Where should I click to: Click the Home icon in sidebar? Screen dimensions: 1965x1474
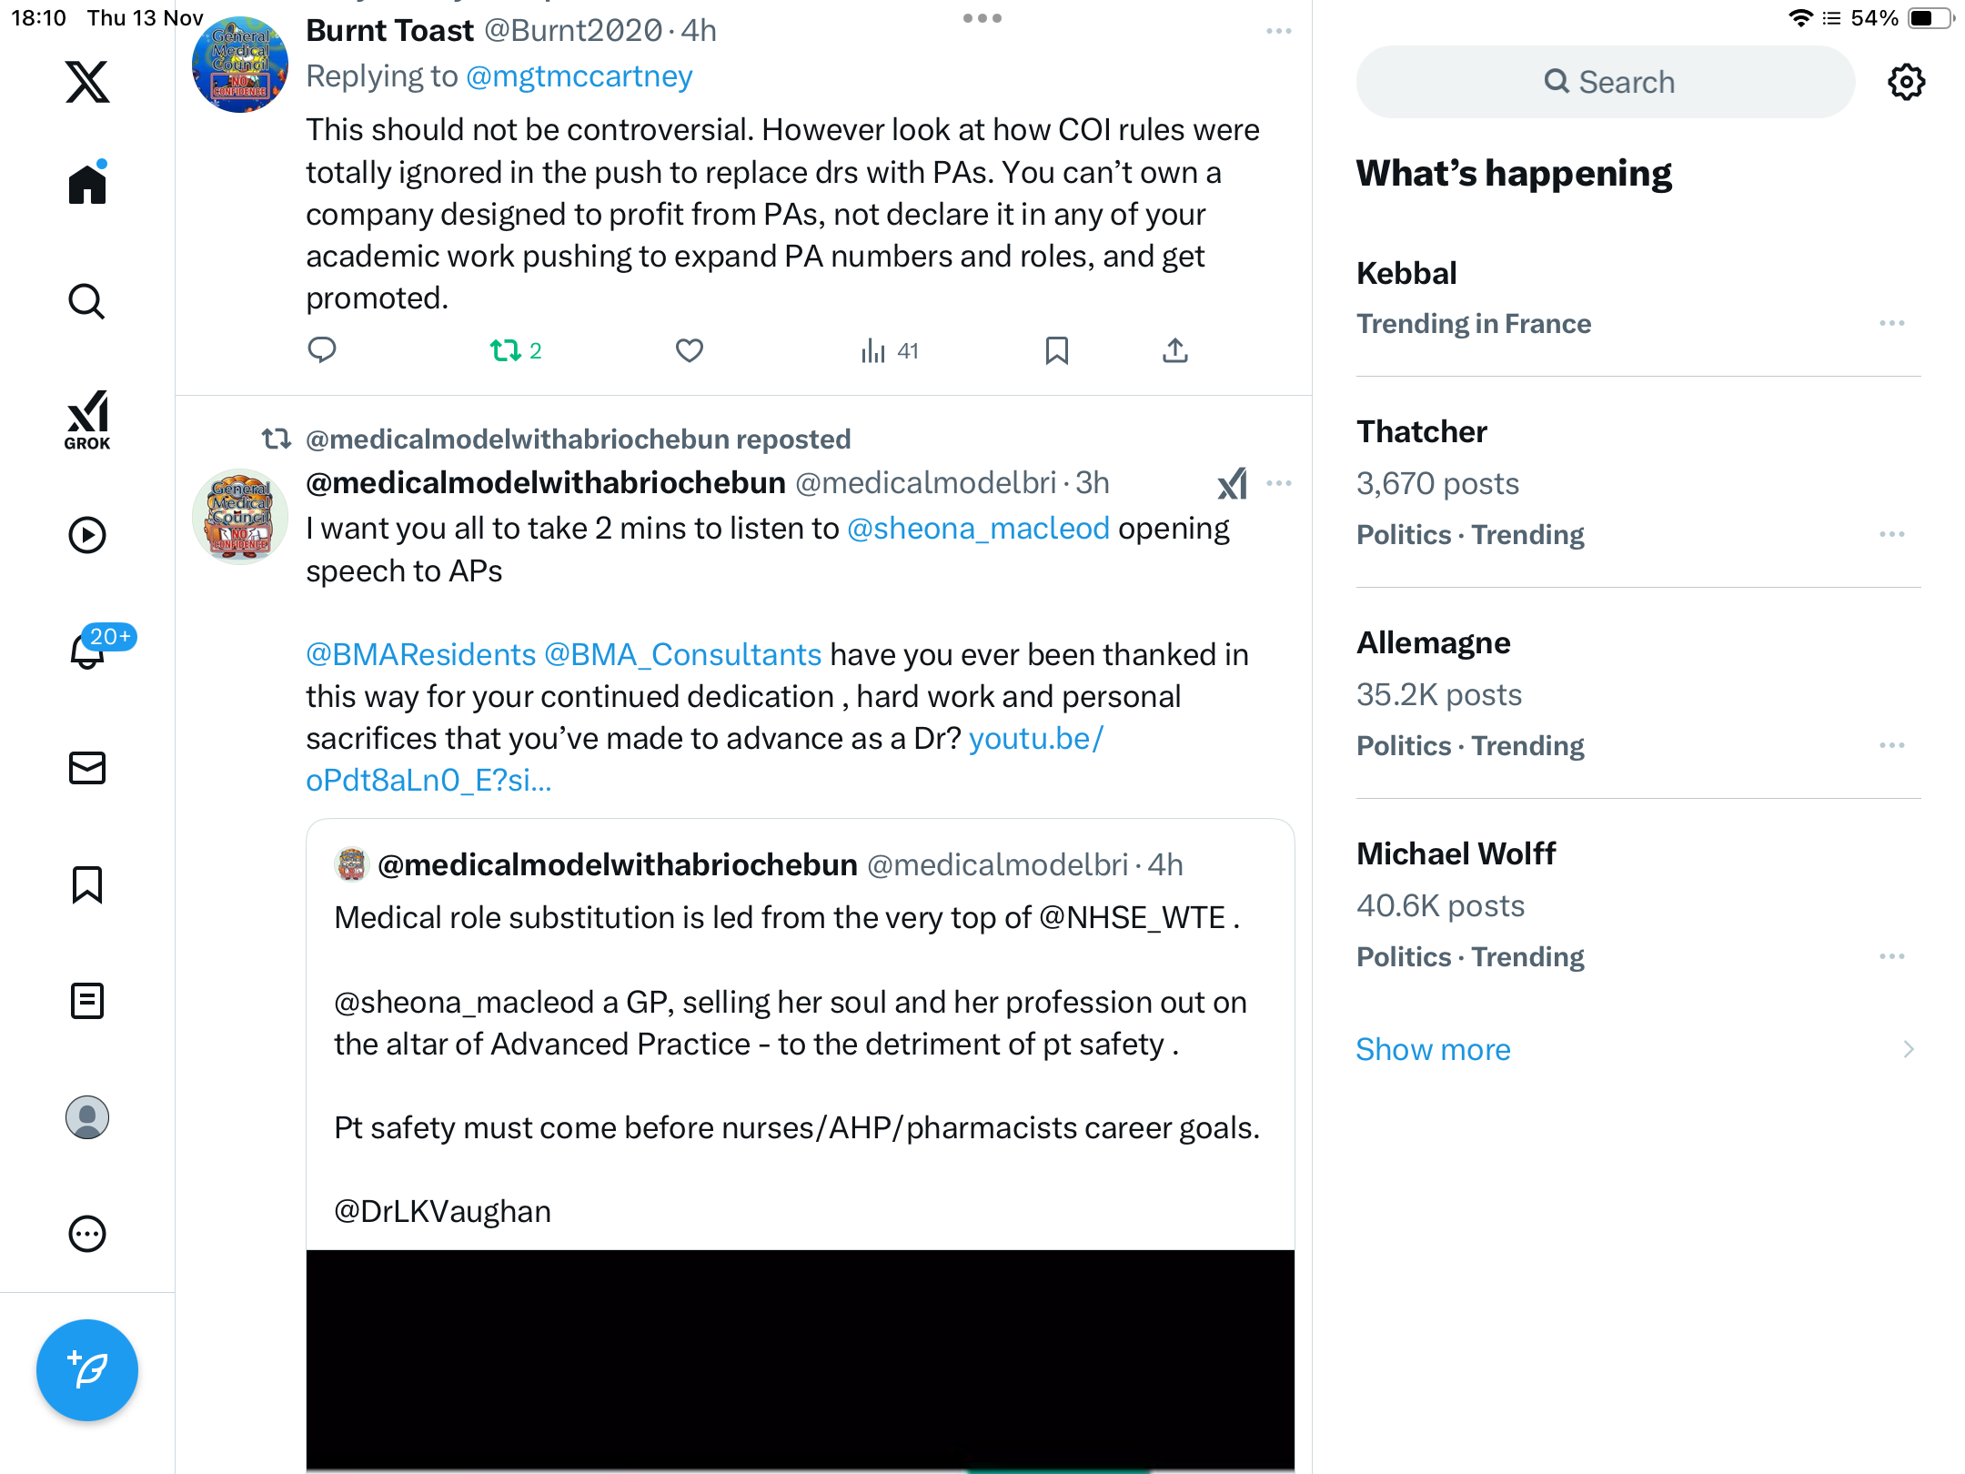coord(87,185)
